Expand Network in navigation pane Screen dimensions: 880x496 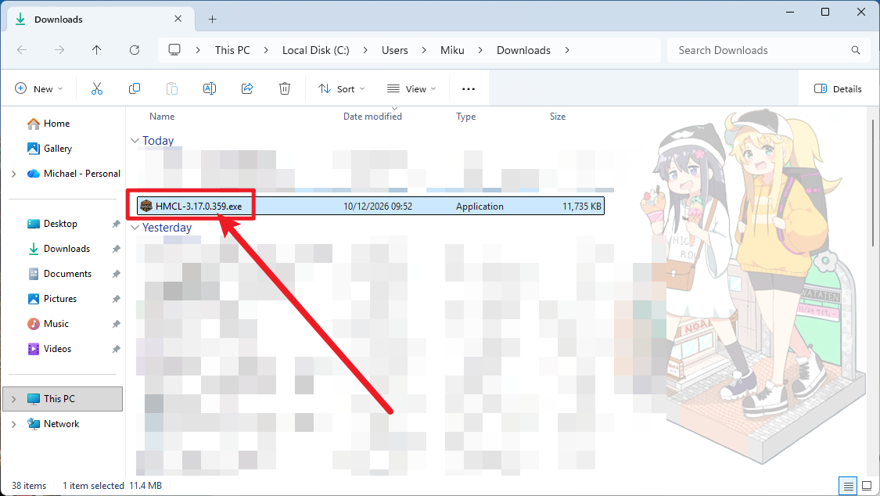pos(13,424)
